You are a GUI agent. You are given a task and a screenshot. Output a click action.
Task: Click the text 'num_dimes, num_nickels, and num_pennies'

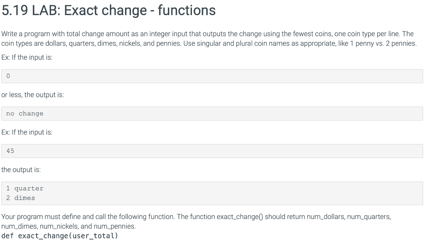[x=68, y=226]
